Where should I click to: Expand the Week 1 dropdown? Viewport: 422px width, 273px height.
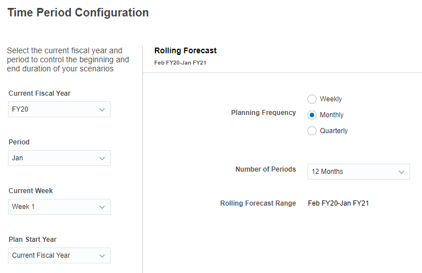click(54, 207)
